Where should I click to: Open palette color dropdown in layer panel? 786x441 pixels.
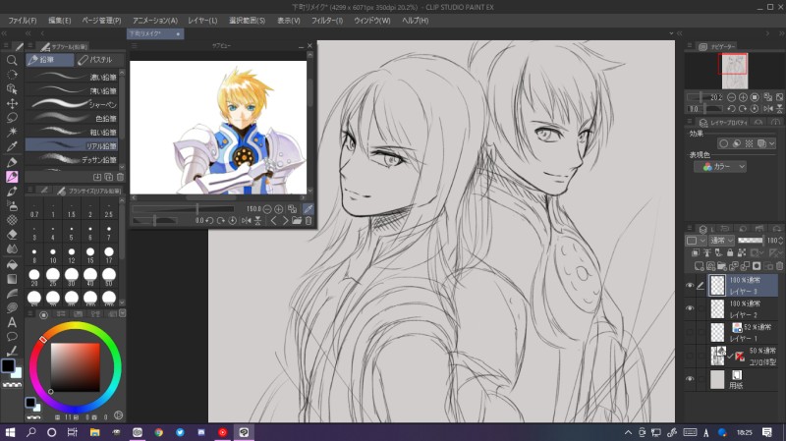[x=696, y=241]
